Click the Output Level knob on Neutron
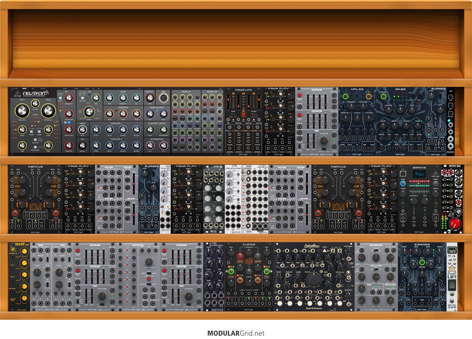The height and width of the screenshot is (339, 472). point(150,98)
